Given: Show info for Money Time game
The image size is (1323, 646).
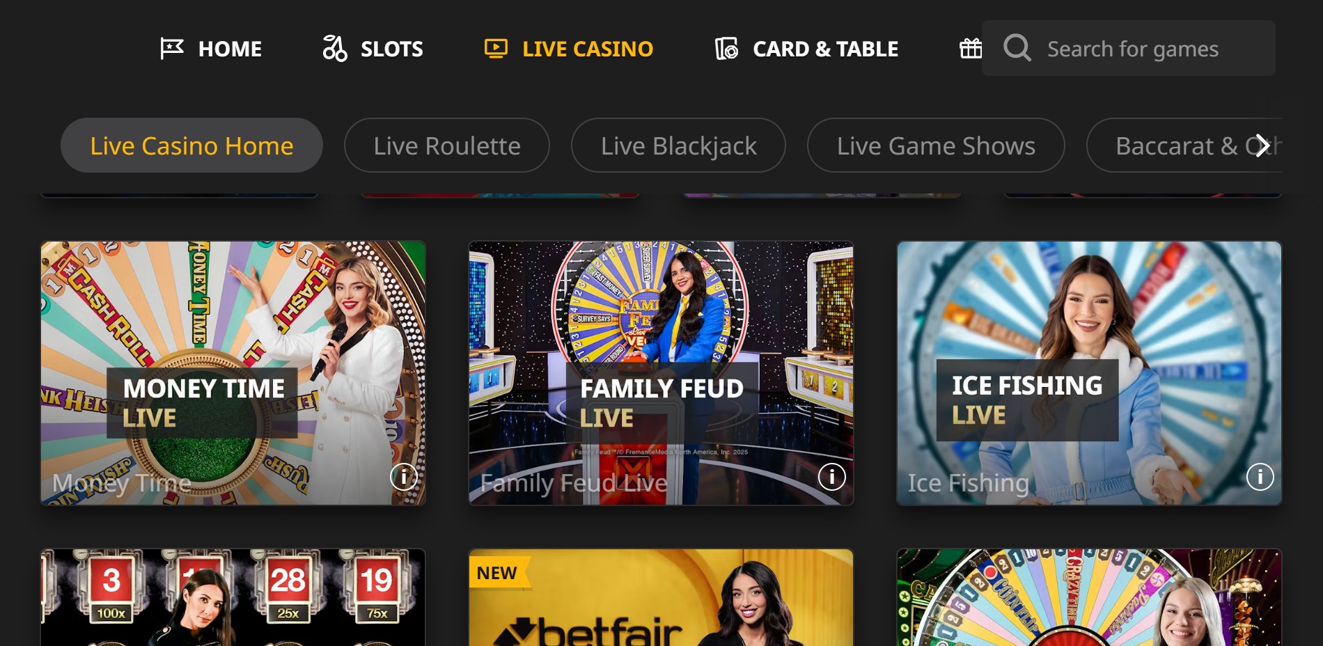Looking at the screenshot, I should (404, 477).
